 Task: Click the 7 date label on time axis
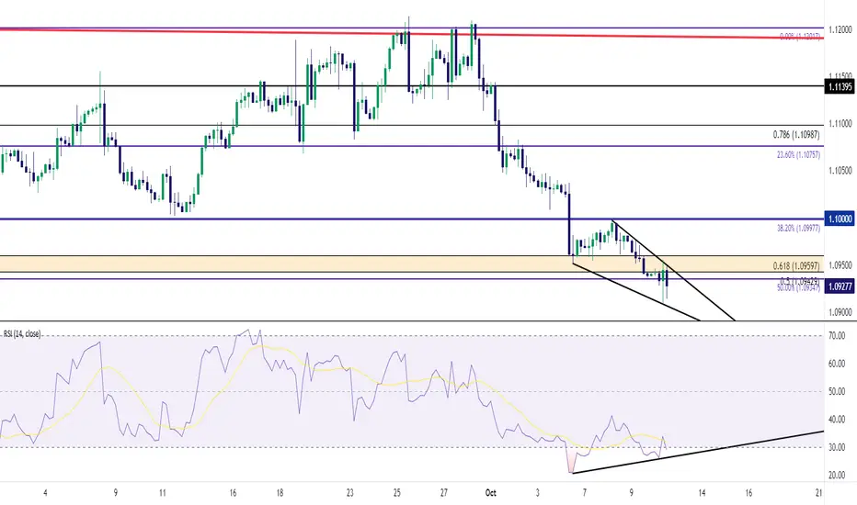[x=584, y=493]
